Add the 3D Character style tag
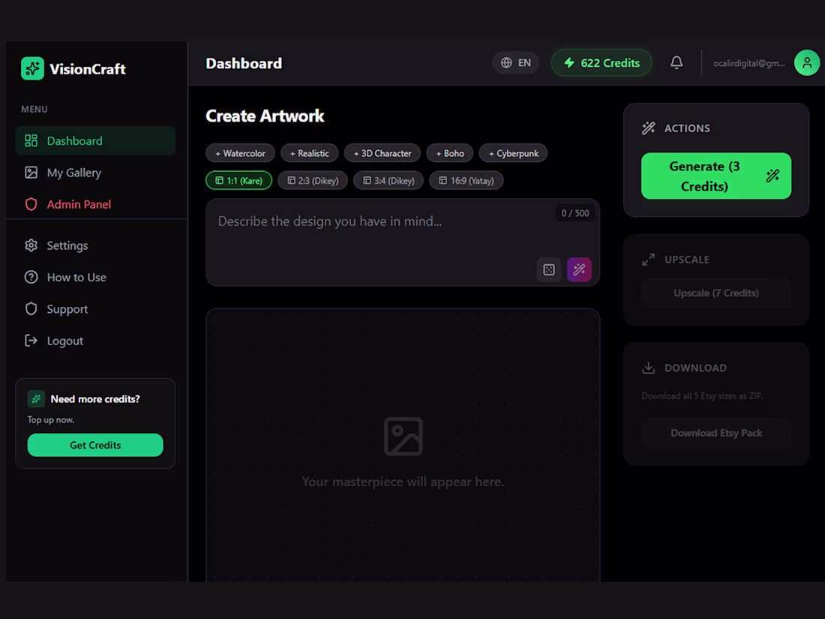The image size is (825, 619). click(382, 153)
